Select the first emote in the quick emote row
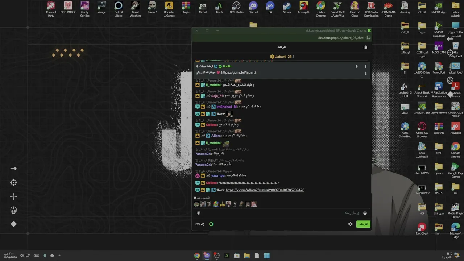This screenshot has height=261, width=464. click(x=197, y=204)
